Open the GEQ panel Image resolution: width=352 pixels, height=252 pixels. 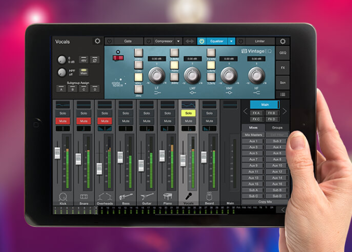pos(282,53)
